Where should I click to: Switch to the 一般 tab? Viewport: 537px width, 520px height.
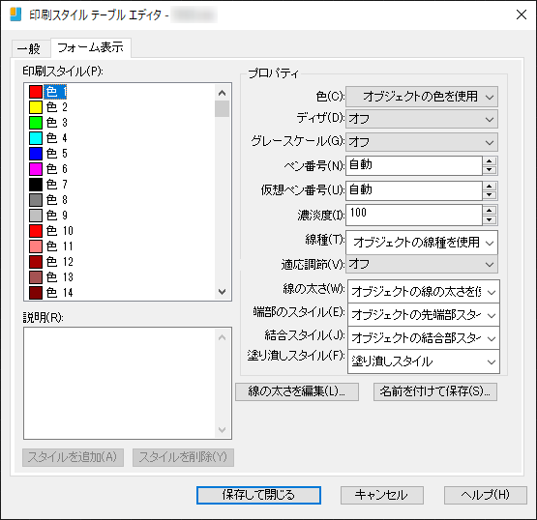coord(31,48)
